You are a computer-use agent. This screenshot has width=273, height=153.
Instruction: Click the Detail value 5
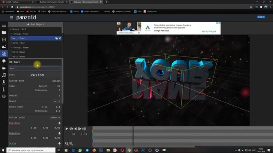tap(59, 96)
